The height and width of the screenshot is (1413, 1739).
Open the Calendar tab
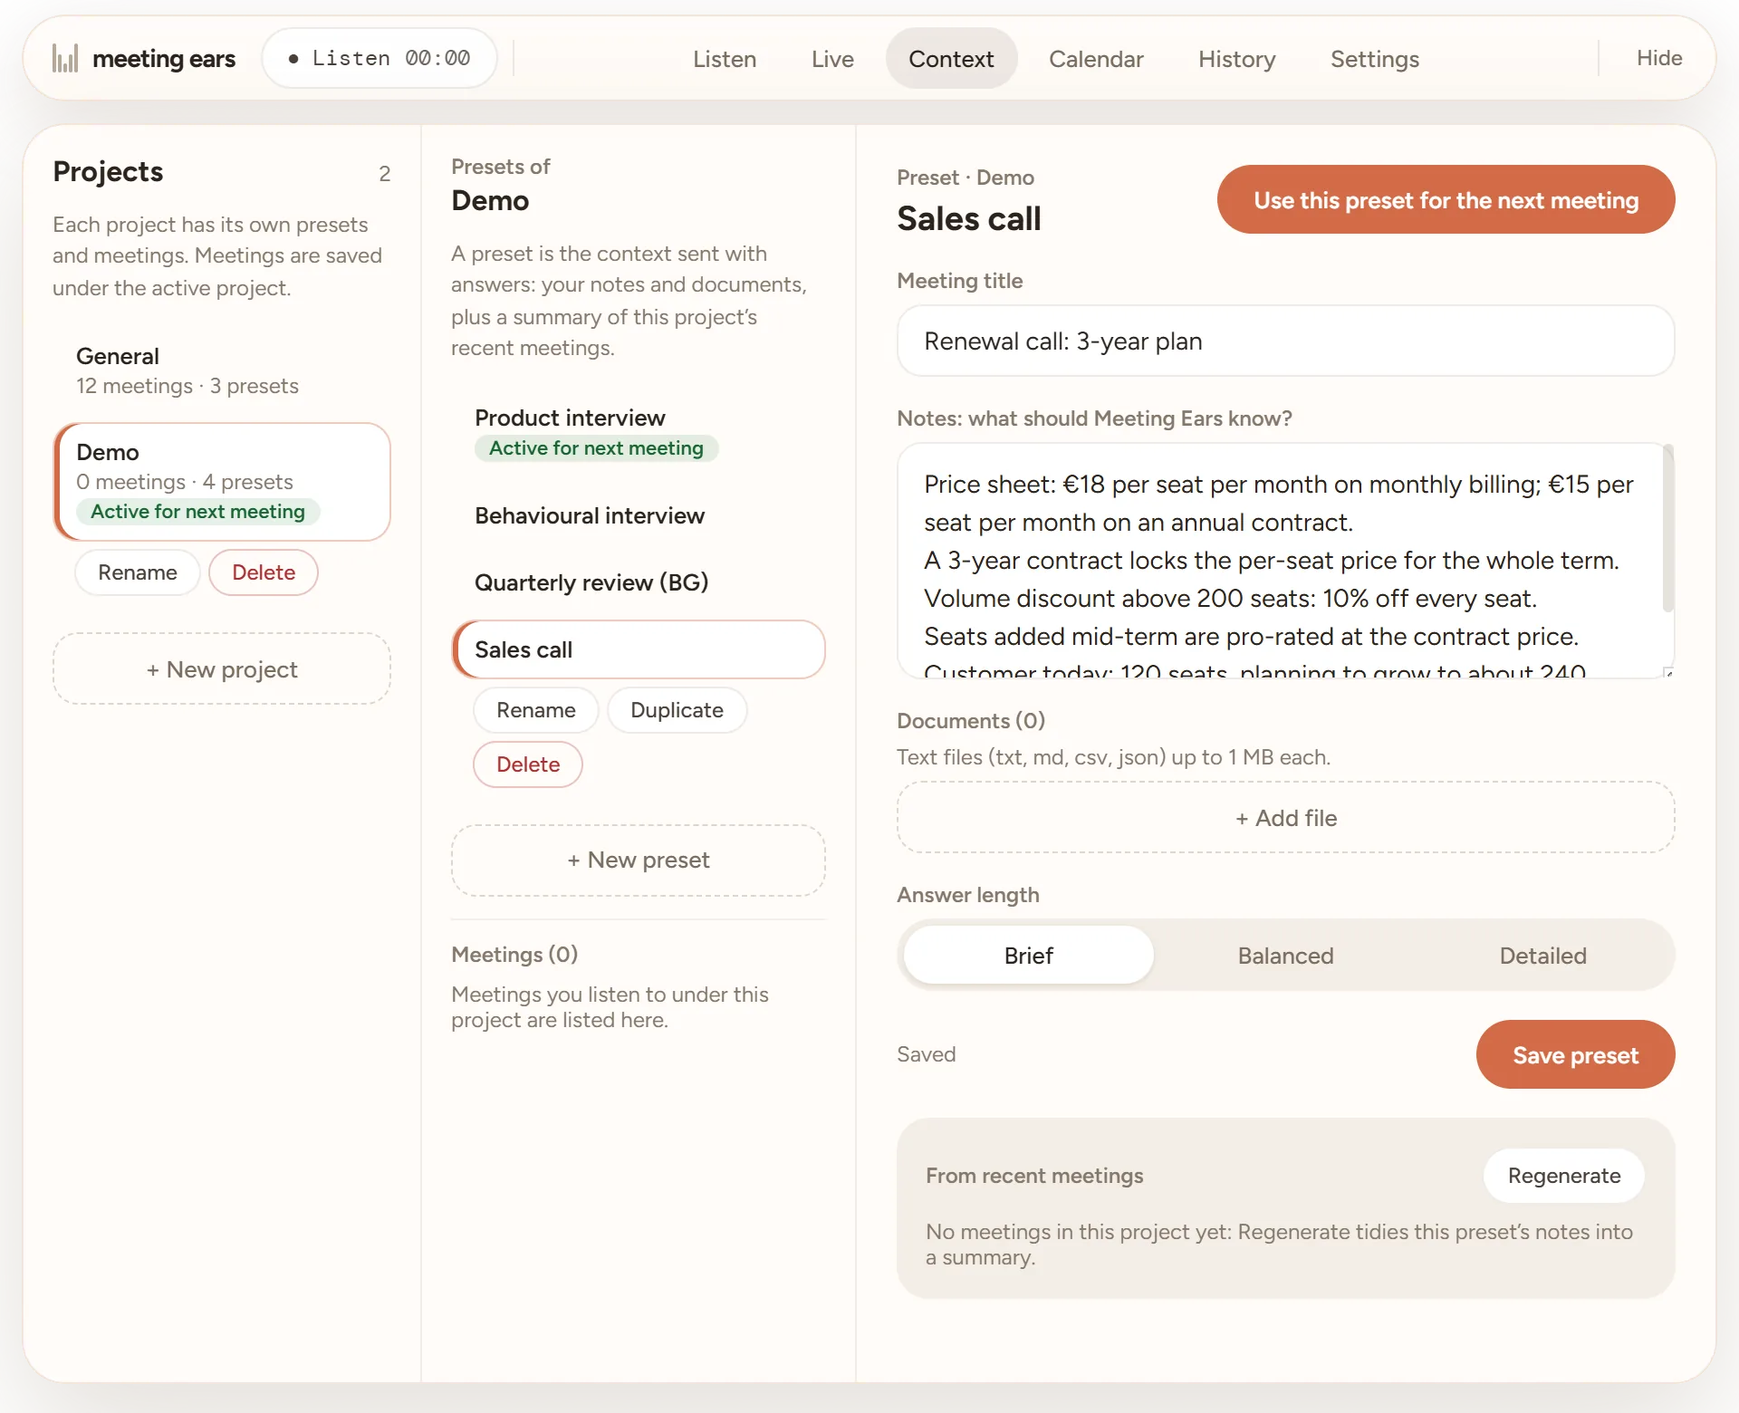pos(1096,59)
